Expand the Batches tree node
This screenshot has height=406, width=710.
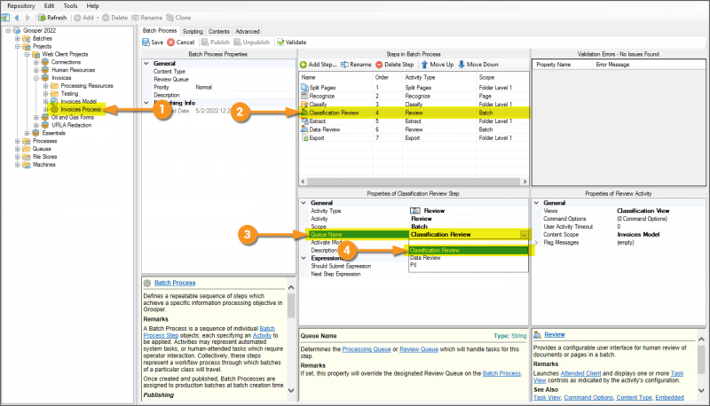(x=17, y=38)
